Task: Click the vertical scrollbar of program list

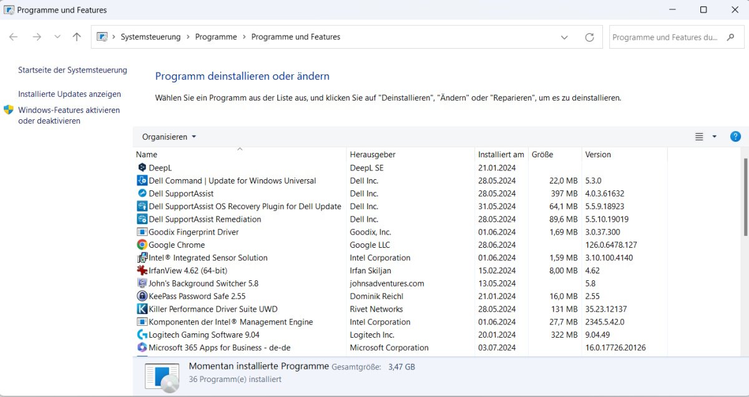Action: click(x=745, y=197)
